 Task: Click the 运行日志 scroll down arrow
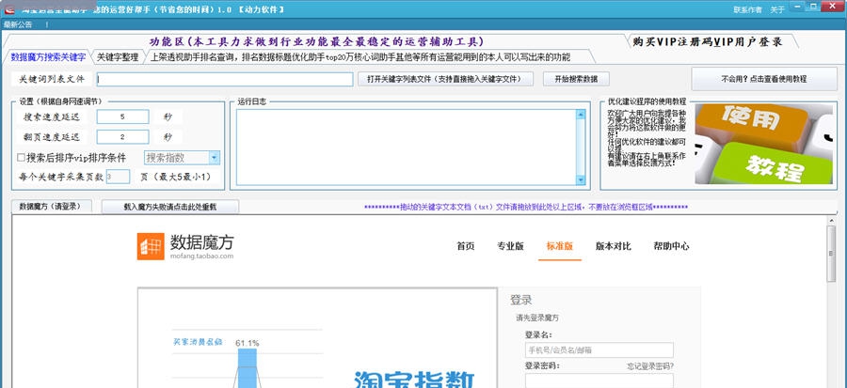click(x=581, y=180)
